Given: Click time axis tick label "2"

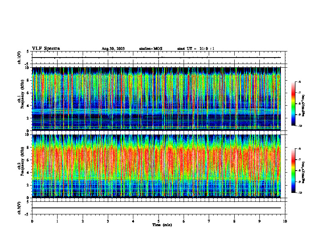Looking at the screenshot, I should [x=83, y=221].
